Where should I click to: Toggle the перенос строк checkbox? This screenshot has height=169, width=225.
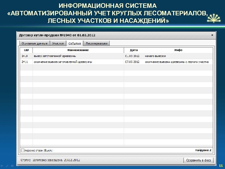(22, 150)
